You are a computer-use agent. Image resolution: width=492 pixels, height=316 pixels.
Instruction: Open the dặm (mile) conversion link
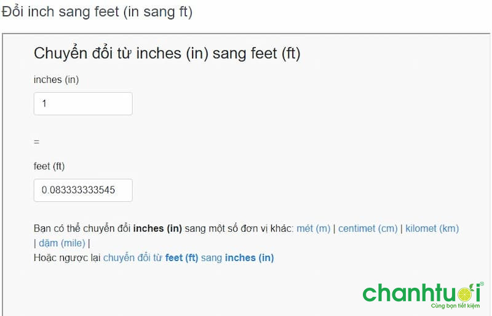point(62,243)
